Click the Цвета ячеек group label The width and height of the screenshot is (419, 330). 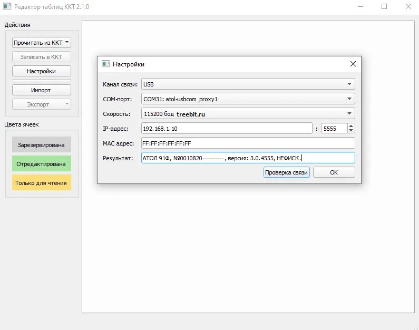[x=22, y=124]
